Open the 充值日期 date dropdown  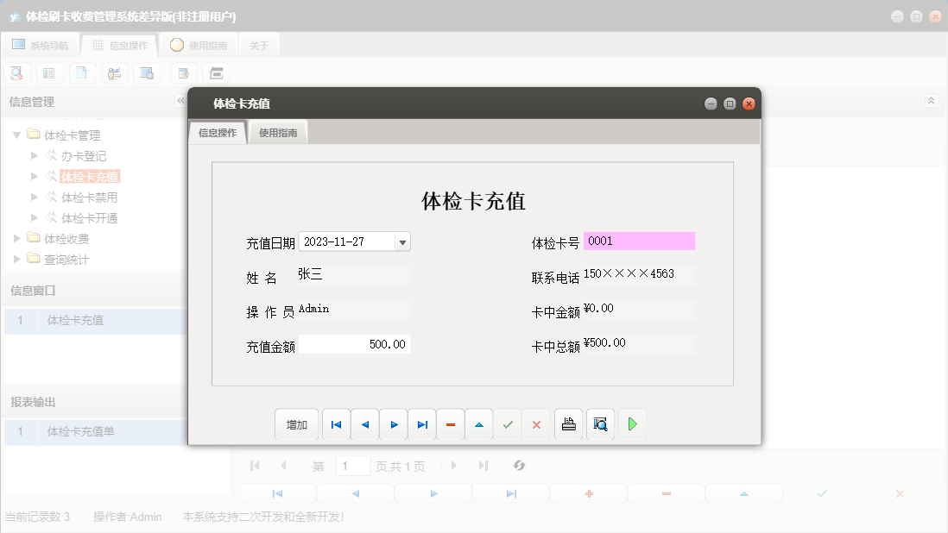[x=401, y=241]
